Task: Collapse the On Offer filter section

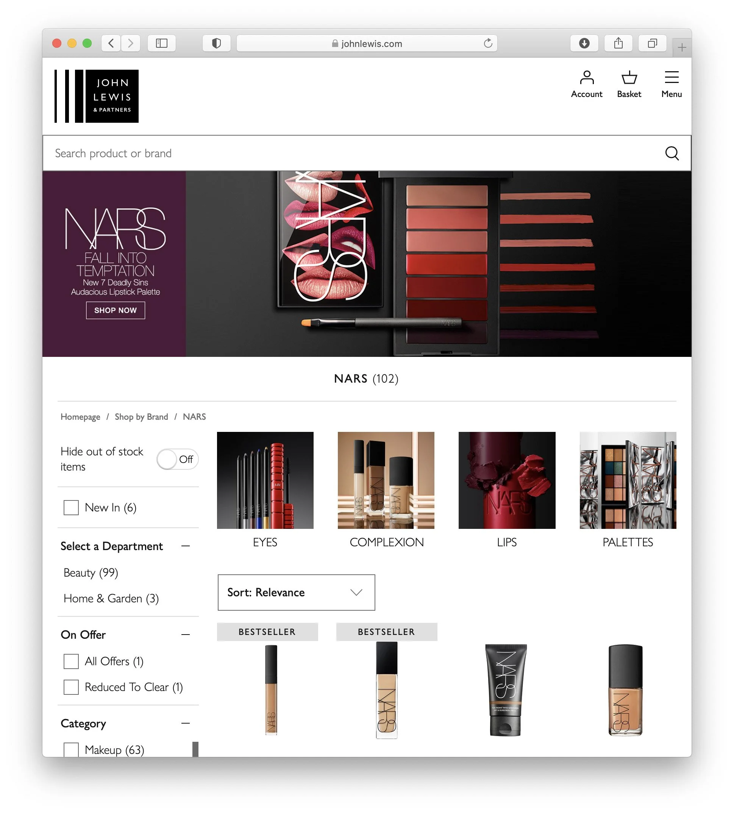Action: pos(186,635)
